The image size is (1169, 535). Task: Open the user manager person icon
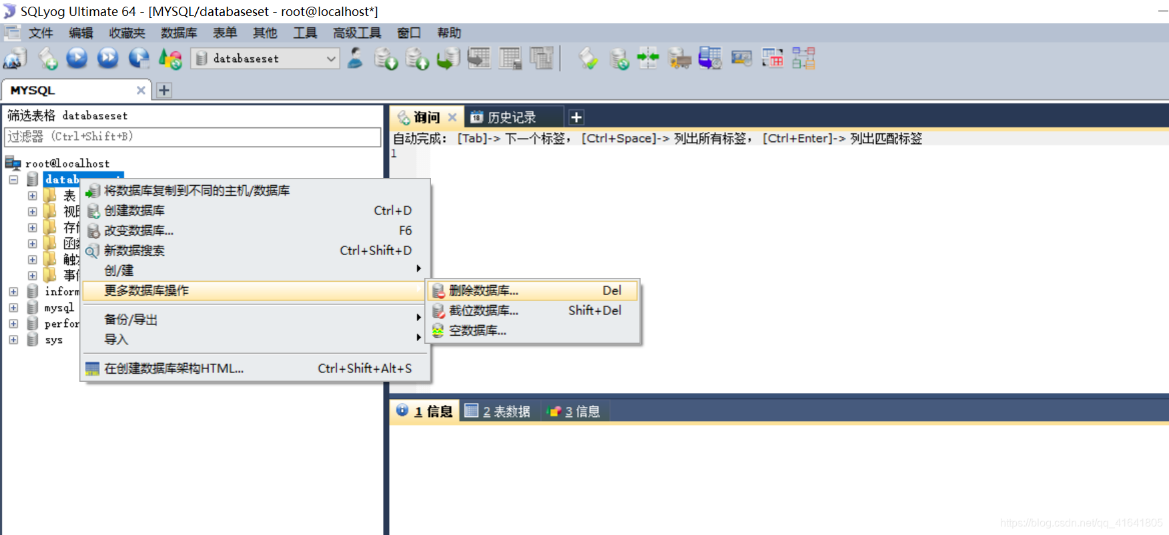[356, 59]
